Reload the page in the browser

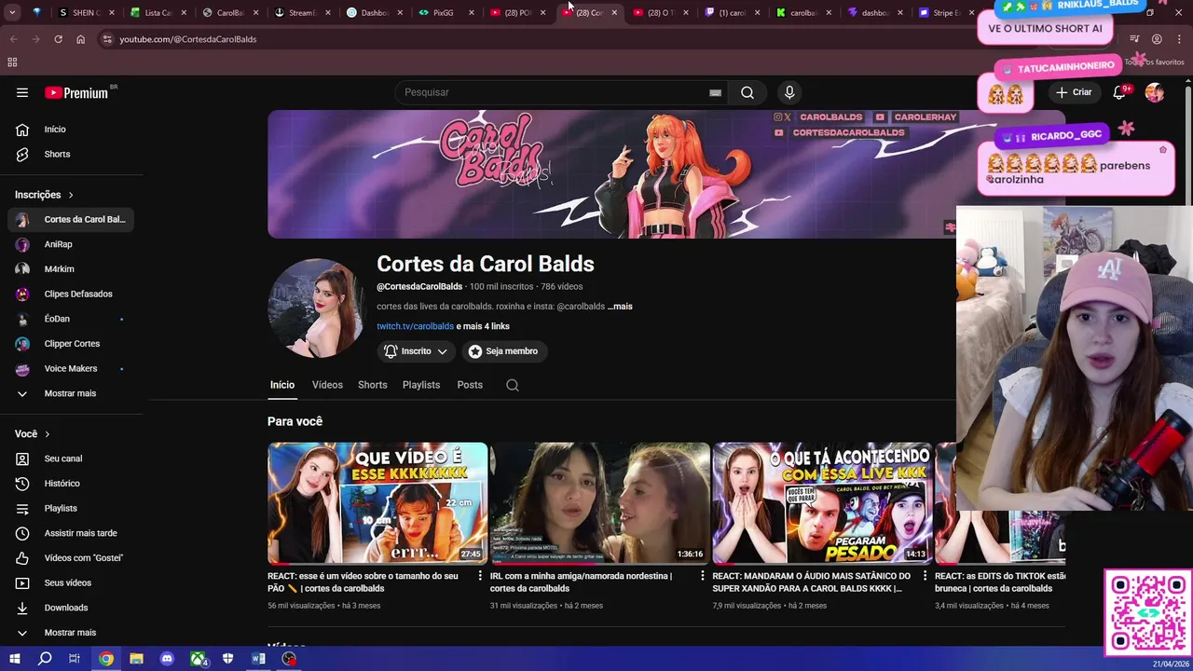pyautogui.click(x=58, y=39)
